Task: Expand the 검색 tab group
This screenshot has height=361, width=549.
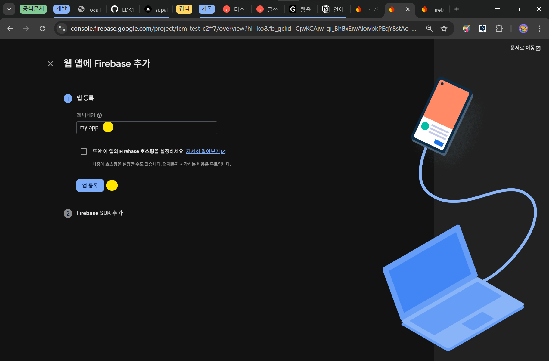Action: 184,9
